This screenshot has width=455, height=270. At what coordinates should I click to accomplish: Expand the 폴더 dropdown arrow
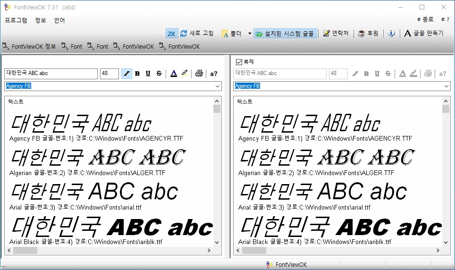pyautogui.click(x=250, y=34)
